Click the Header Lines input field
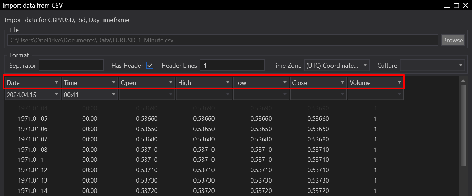472x196 pixels. pos(232,65)
